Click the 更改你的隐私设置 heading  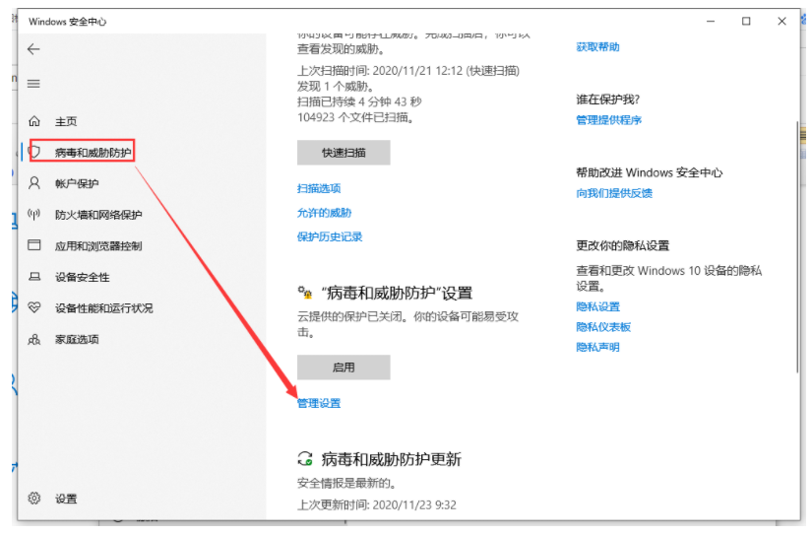click(622, 245)
